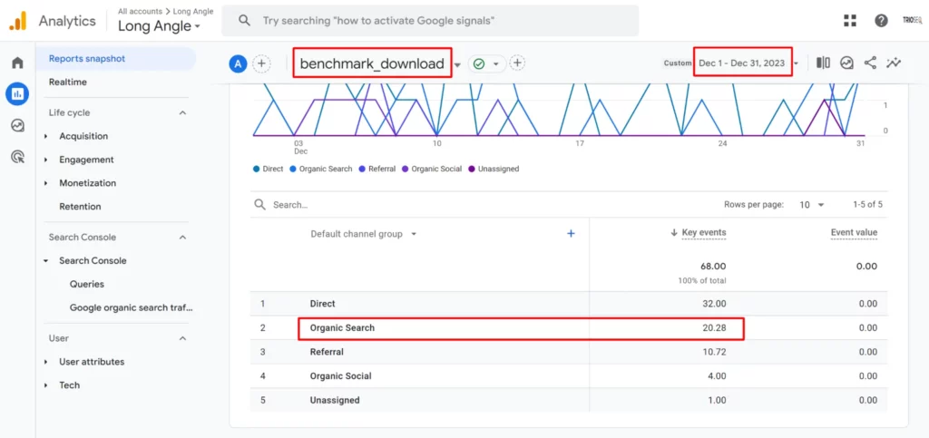The height and width of the screenshot is (438, 929).
Task: Toggle Direct series in chart legend
Action: (268, 169)
